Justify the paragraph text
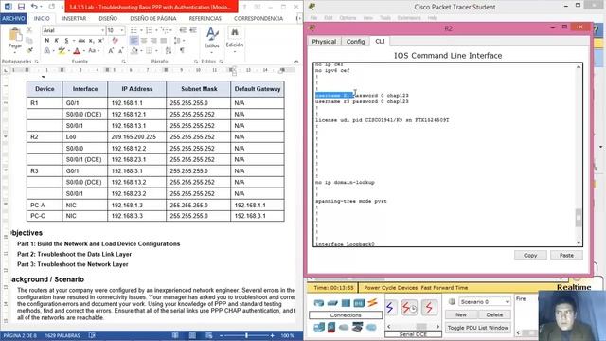This screenshot has height=341, width=606. (x=164, y=41)
